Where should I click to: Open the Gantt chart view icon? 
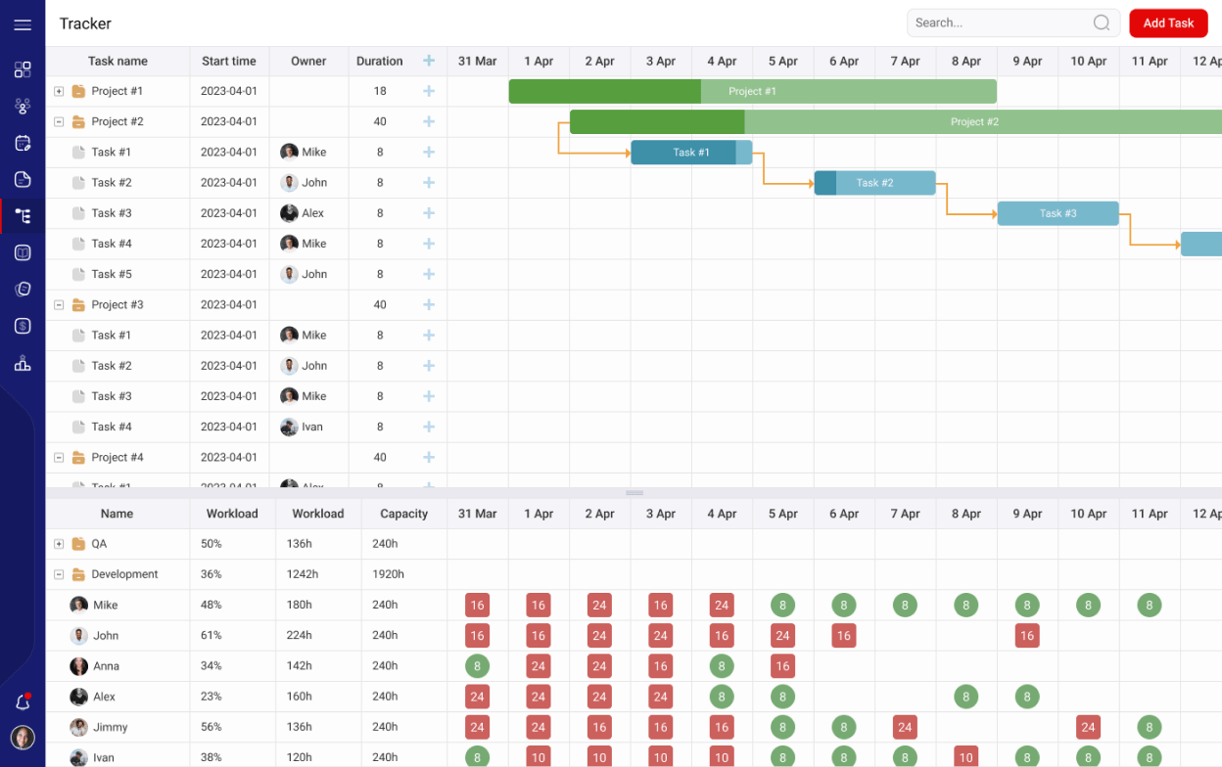(23, 215)
